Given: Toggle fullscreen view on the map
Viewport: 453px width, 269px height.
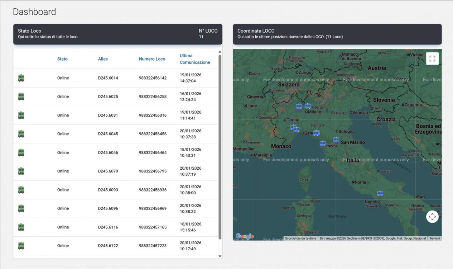Looking at the screenshot, I should pyautogui.click(x=432, y=58).
